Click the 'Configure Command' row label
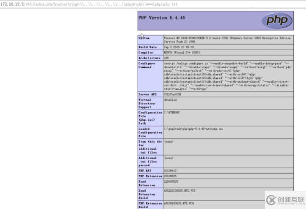Viewport: 306px width, 209px height. coord(146,65)
